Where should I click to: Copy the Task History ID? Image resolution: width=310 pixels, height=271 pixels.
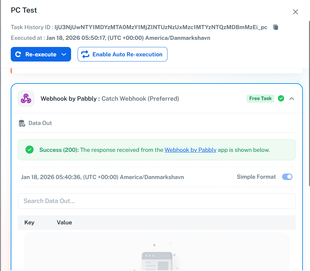point(276,27)
